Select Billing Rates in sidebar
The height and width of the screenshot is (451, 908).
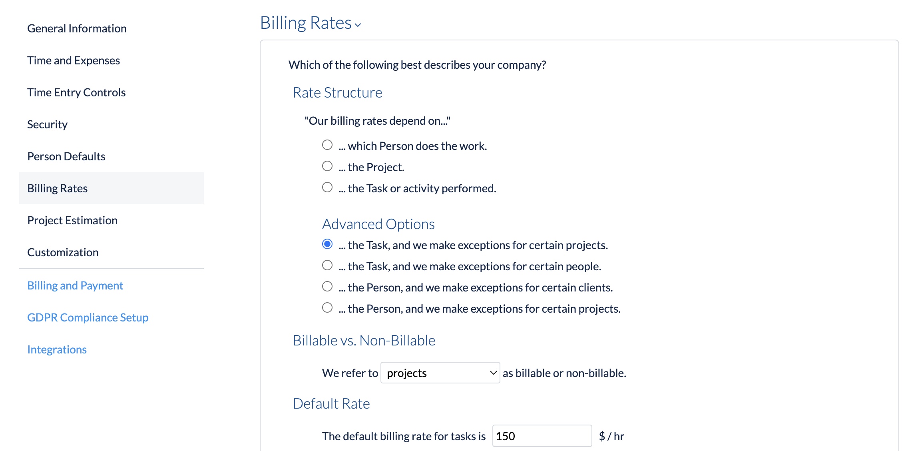click(x=112, y=188)
